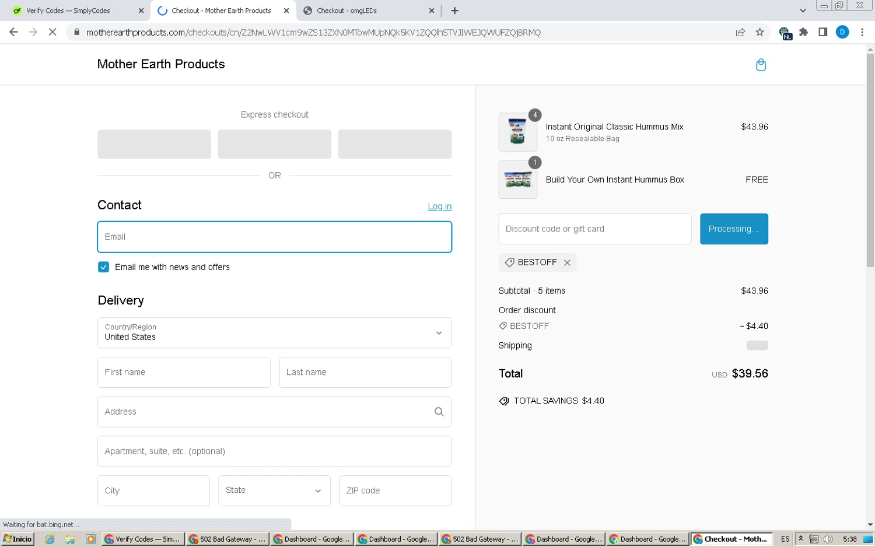Click the Address input field
875x547 pixels.
(274, 412)
